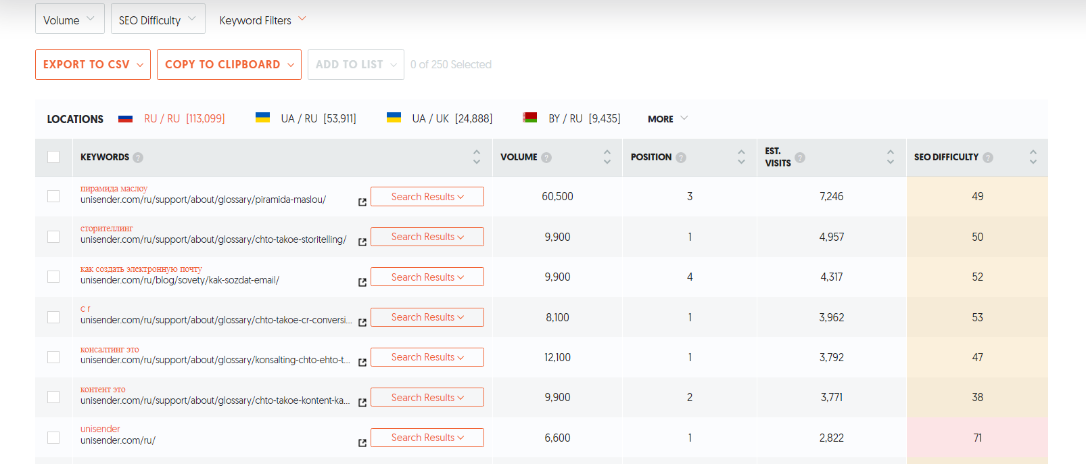Click the c r keyword link
This screenshot has width=1086, height=464.
coord(85,309)
